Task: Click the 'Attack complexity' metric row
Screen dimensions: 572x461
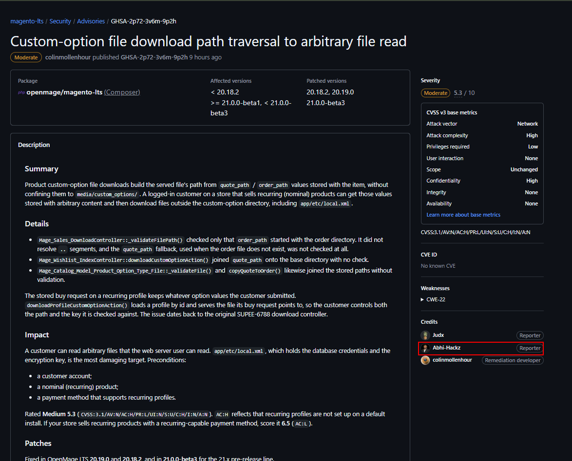Action: click(x=482, y=135)
